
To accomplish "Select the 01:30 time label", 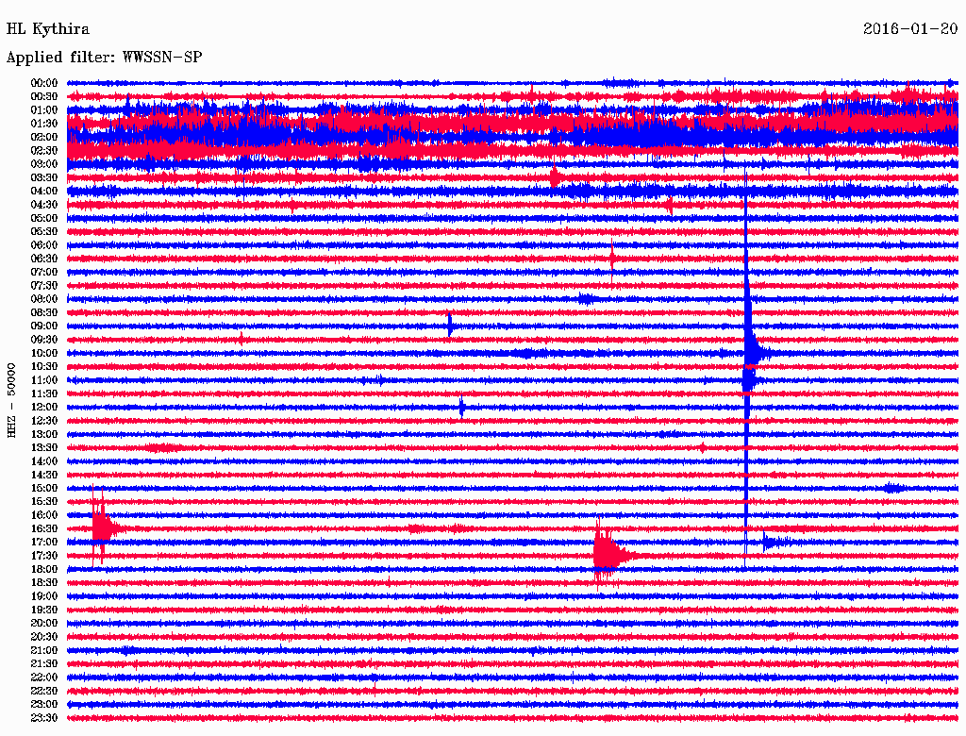I will coord(44,124).
